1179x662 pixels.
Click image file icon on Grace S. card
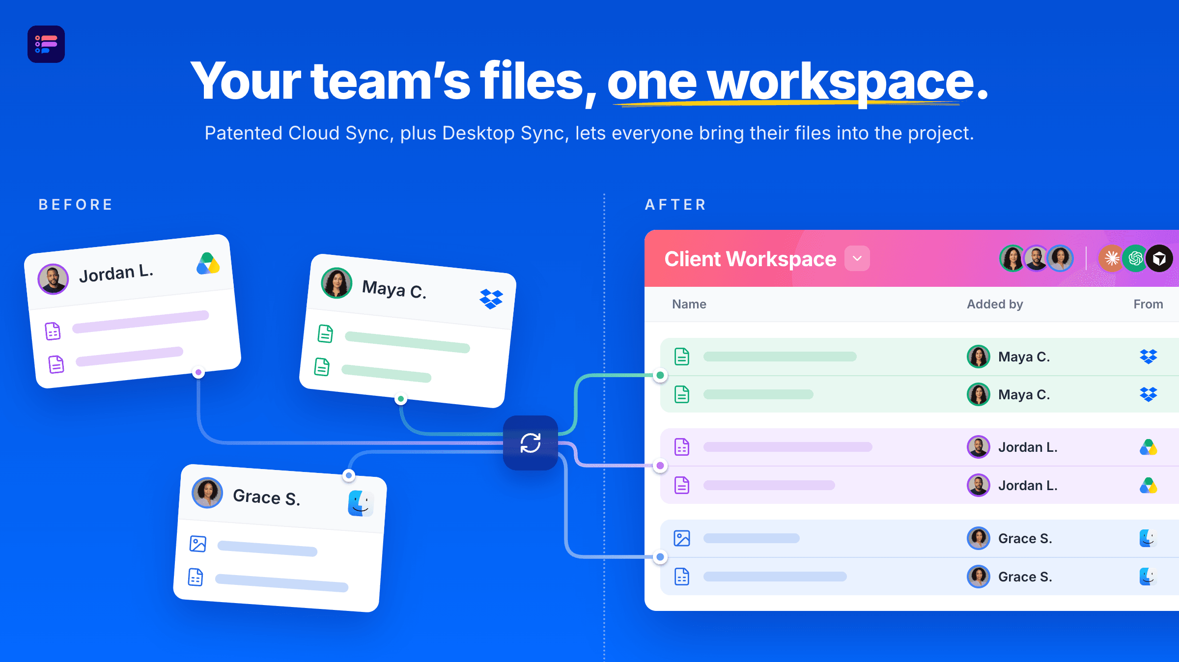(x=198, y=544)
